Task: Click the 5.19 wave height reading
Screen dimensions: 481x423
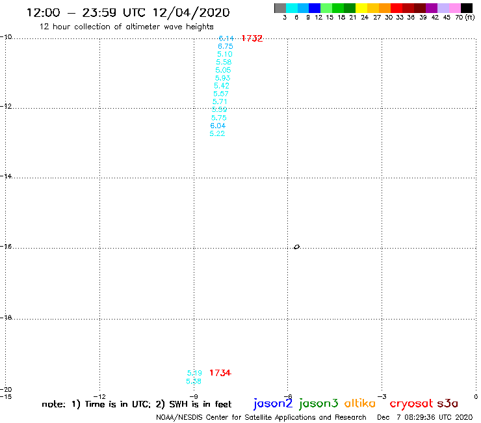Action: 194,373
